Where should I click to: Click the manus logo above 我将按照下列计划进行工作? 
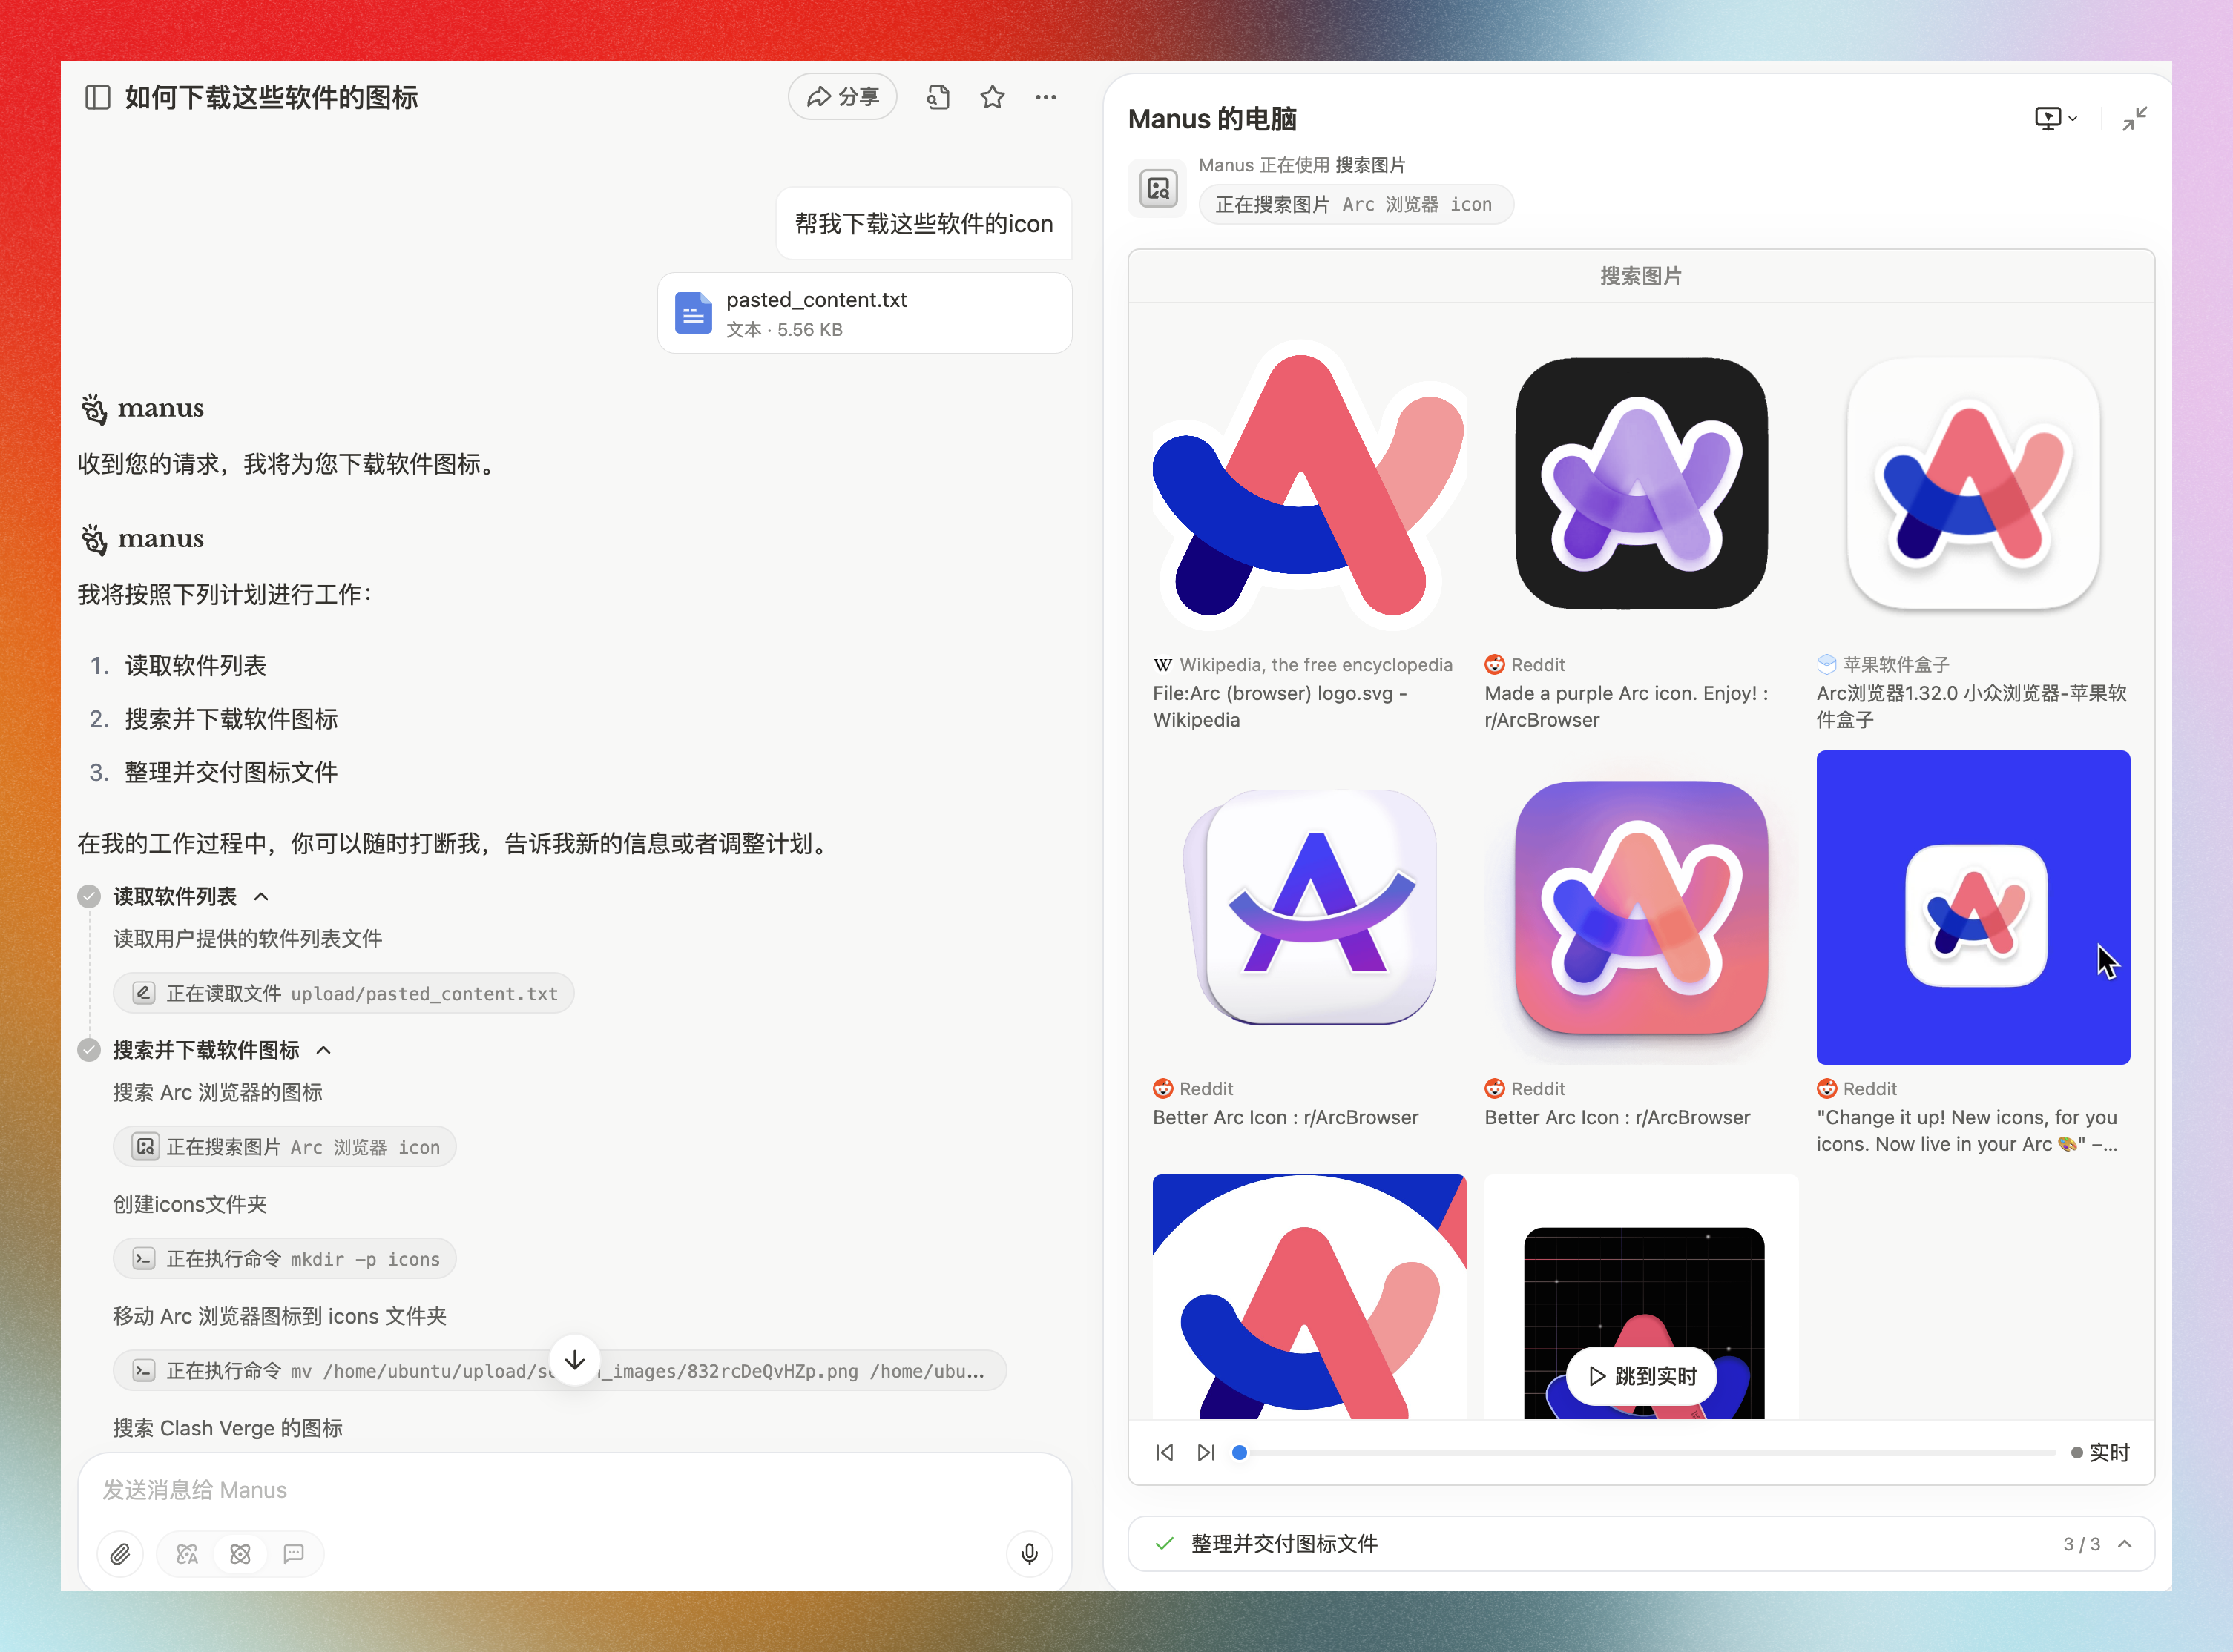(x=142, y=539)
